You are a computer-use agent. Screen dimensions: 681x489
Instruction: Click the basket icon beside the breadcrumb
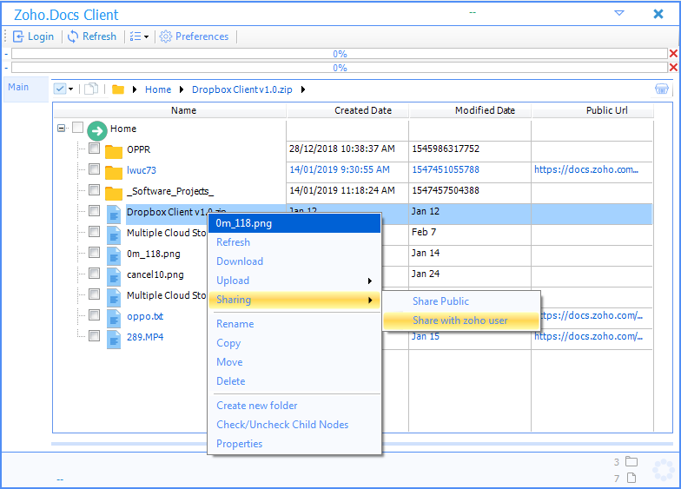click(x=662, y=89)
